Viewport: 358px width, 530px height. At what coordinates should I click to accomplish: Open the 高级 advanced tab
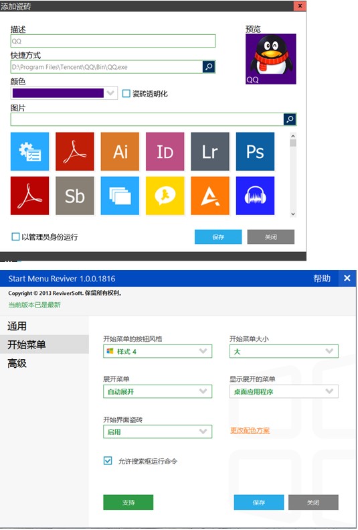pos(44,363)
